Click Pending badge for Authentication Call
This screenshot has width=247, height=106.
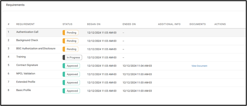point(70,33)
